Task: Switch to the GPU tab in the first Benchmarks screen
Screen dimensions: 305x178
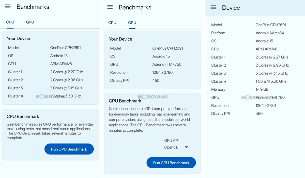Action: click(30, 22)
